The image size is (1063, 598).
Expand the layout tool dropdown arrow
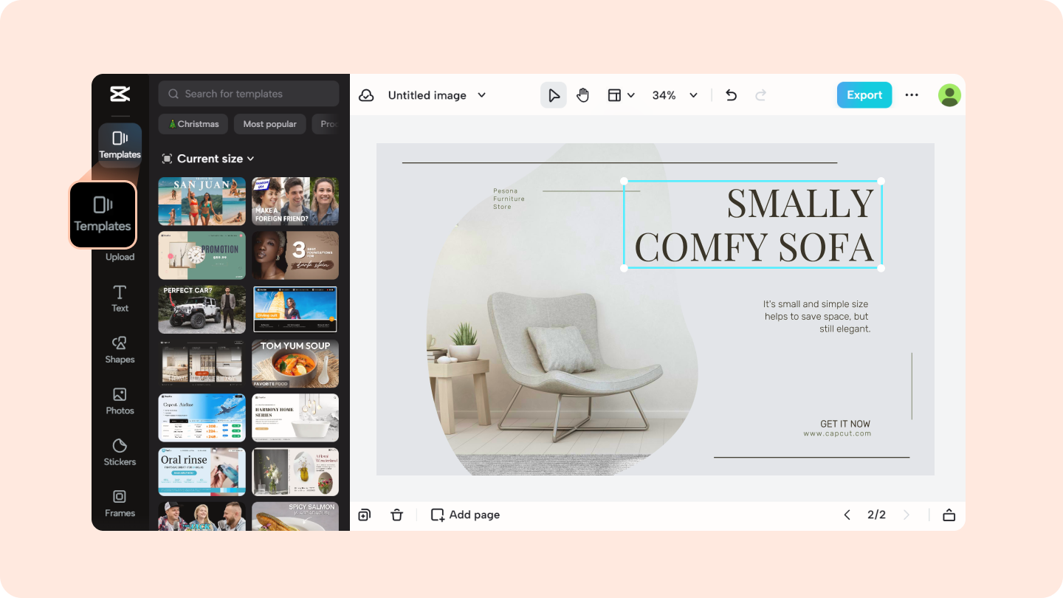click(x=631, y=95)
